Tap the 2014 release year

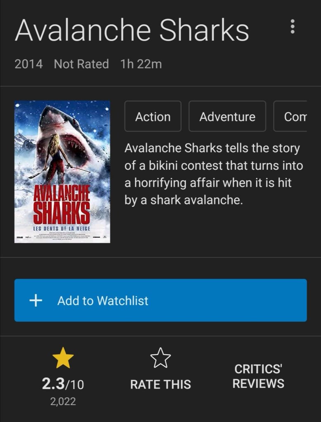(28, 64)
